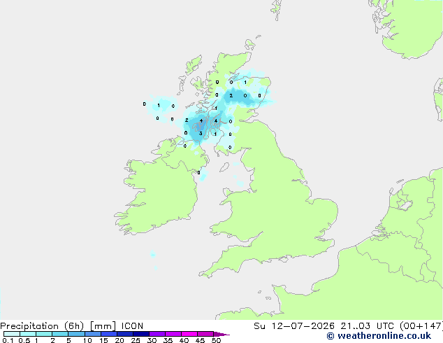Select the 5–10 mm legend color swatch
Screen dimensions: 443x343
coord(76,334)
